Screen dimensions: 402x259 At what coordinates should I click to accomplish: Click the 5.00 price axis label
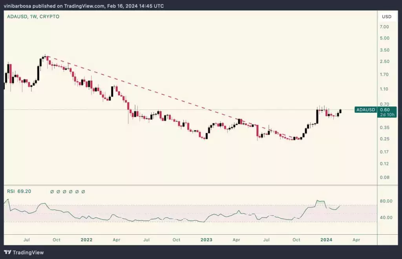coord(385,38)
